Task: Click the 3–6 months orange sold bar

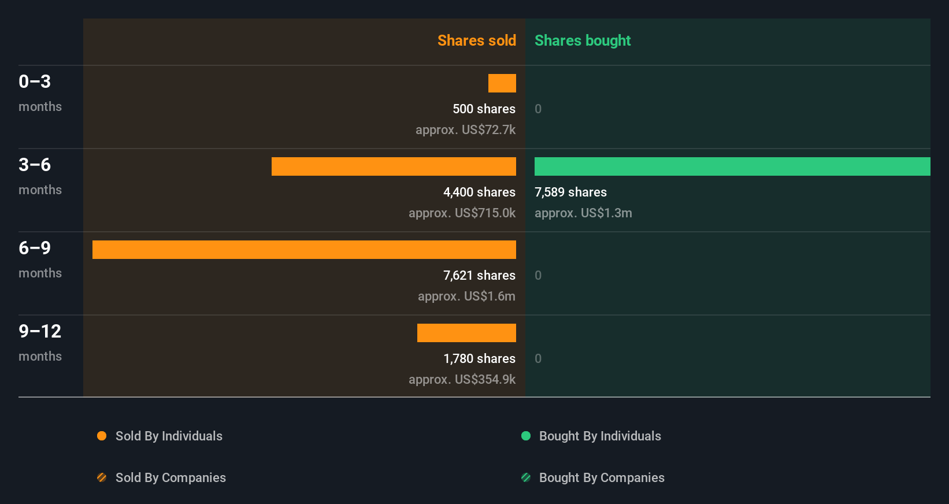Action: pos(394,166)
